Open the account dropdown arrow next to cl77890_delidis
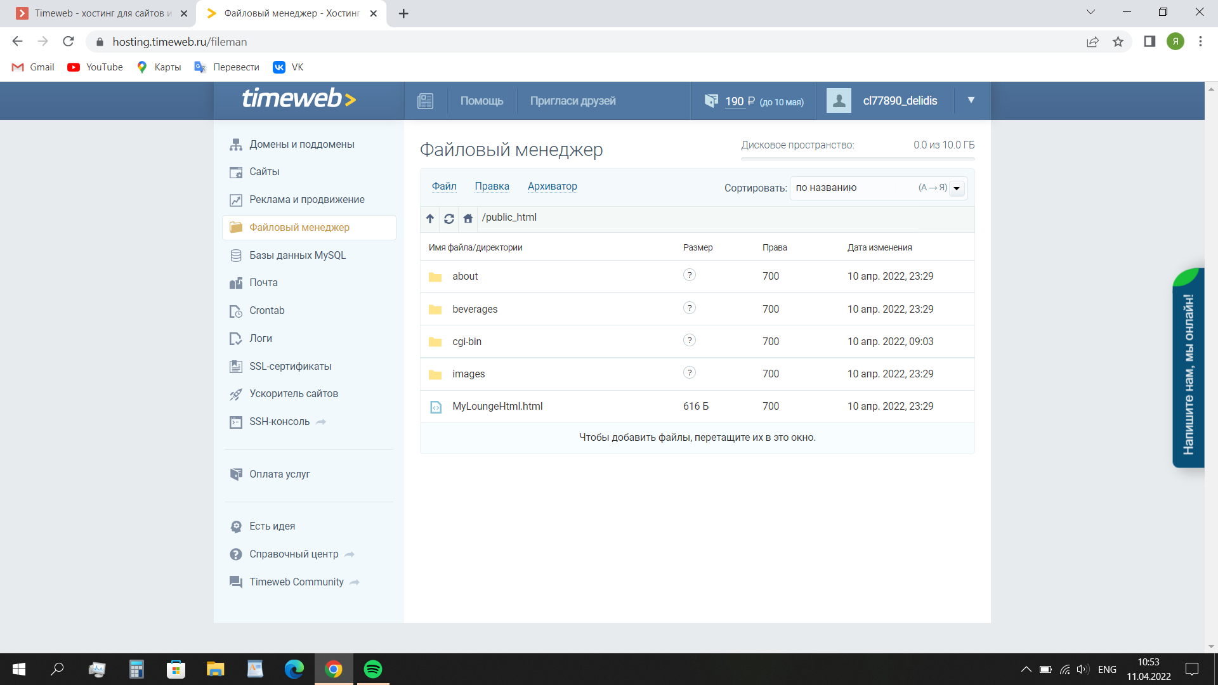 971,100
